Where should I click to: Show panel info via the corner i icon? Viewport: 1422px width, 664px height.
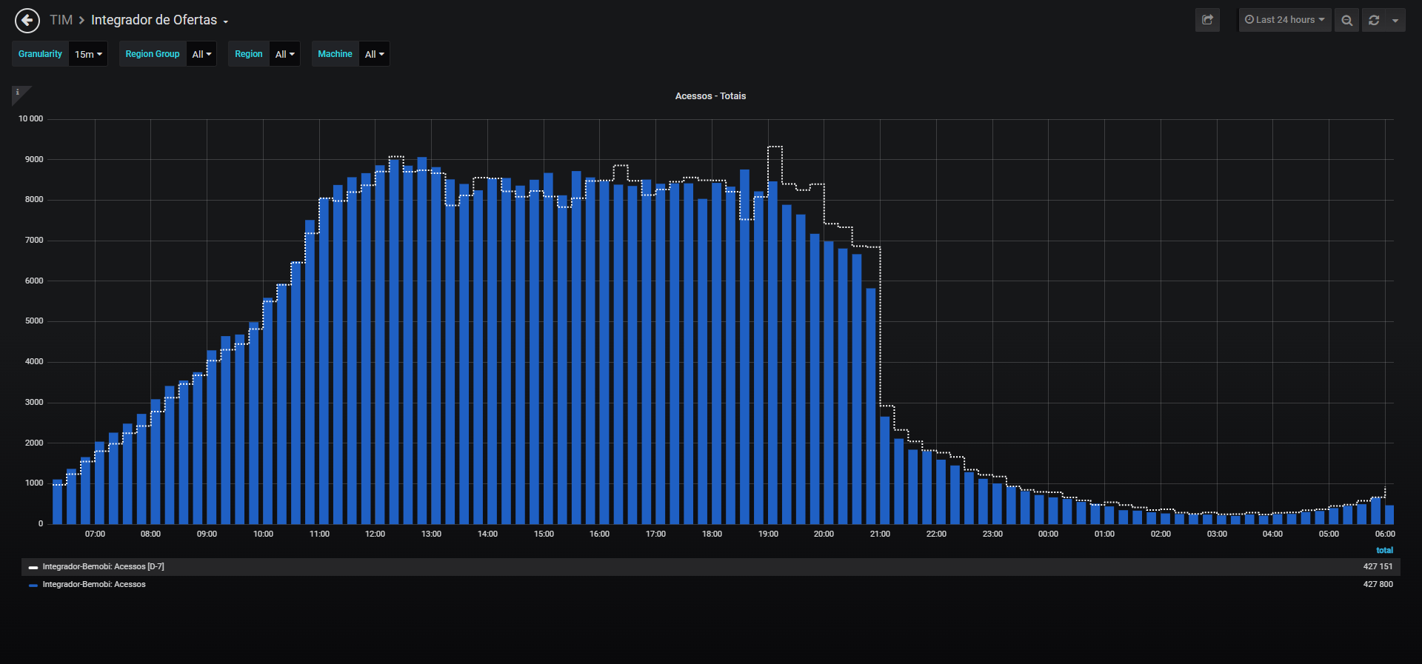pyautogui.click(x=18, y=93)
